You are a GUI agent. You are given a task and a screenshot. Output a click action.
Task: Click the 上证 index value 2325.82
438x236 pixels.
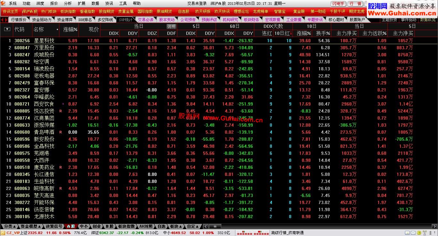[35, 233]
